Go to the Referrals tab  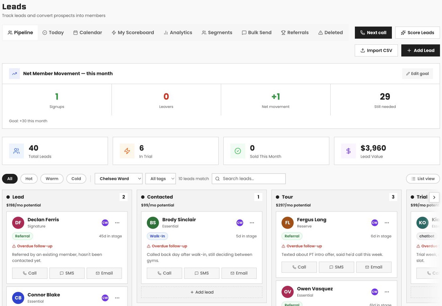pyautogui.click(x=295, y=33)
